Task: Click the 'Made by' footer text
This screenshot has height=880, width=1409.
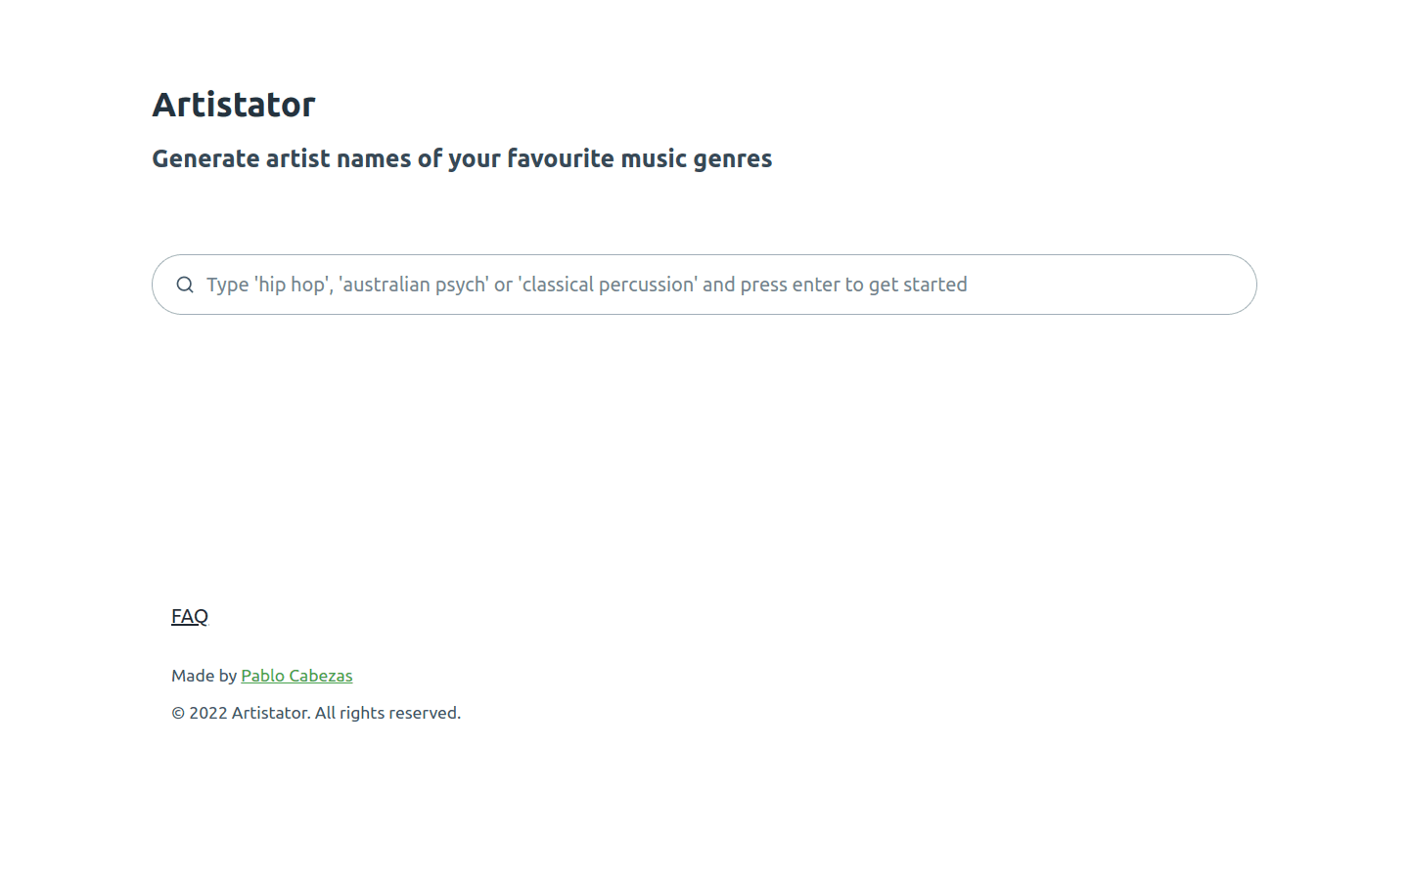Action: click(205, 676)
